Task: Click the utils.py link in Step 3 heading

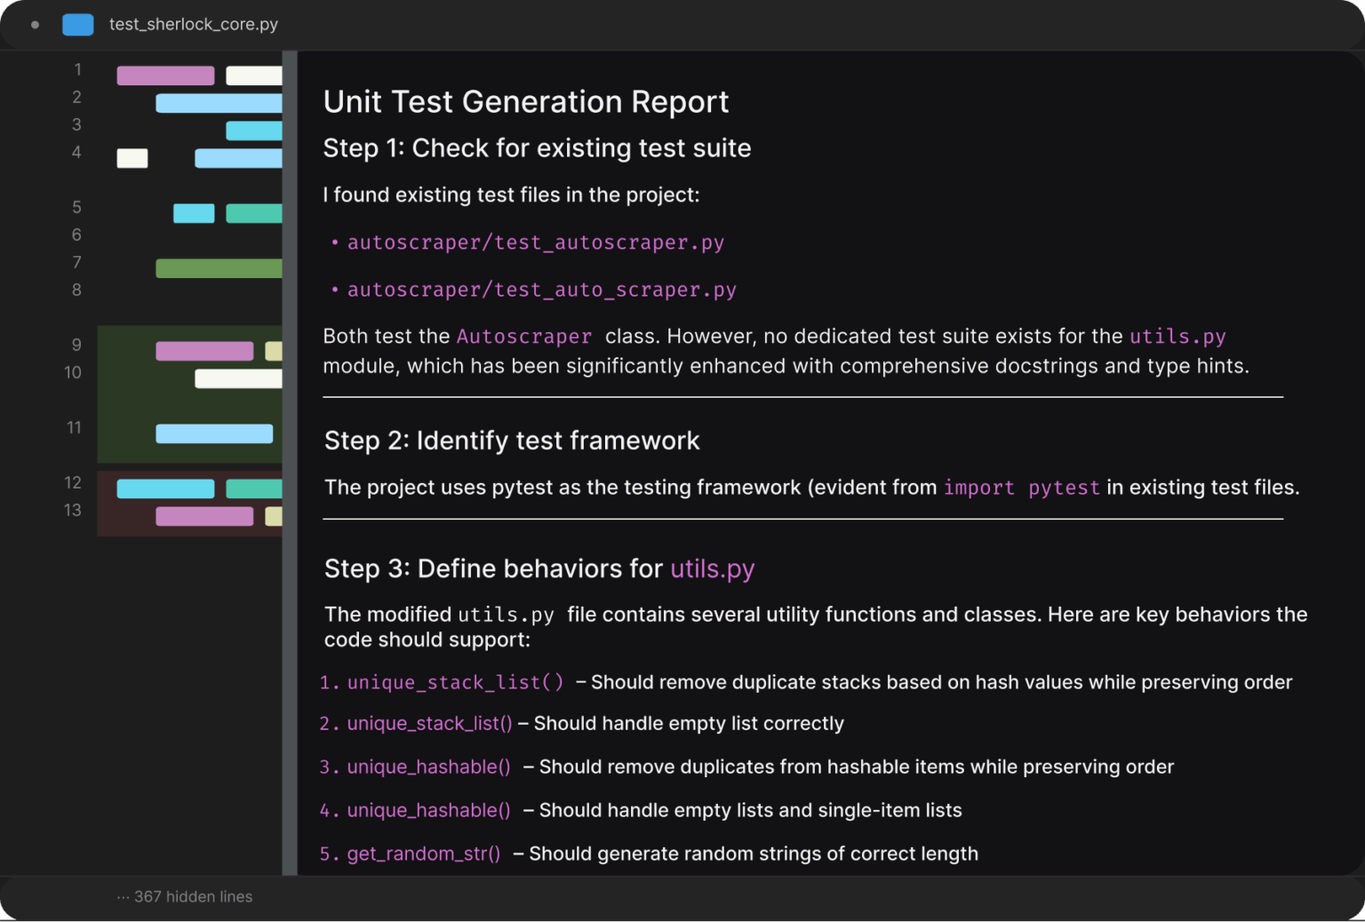Action: pyautogui.click(x=712, y=568)
